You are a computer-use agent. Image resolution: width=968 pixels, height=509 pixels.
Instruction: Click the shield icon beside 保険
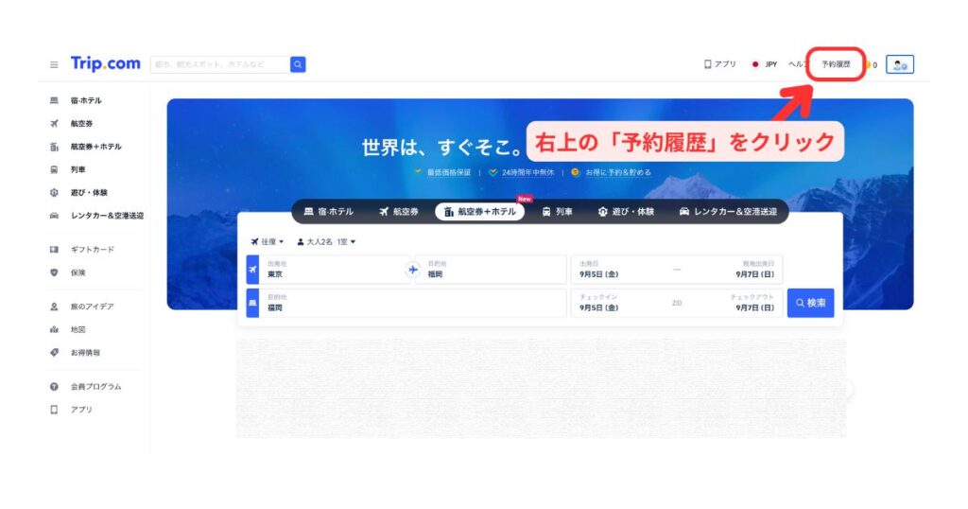click(x=54, y=272)
